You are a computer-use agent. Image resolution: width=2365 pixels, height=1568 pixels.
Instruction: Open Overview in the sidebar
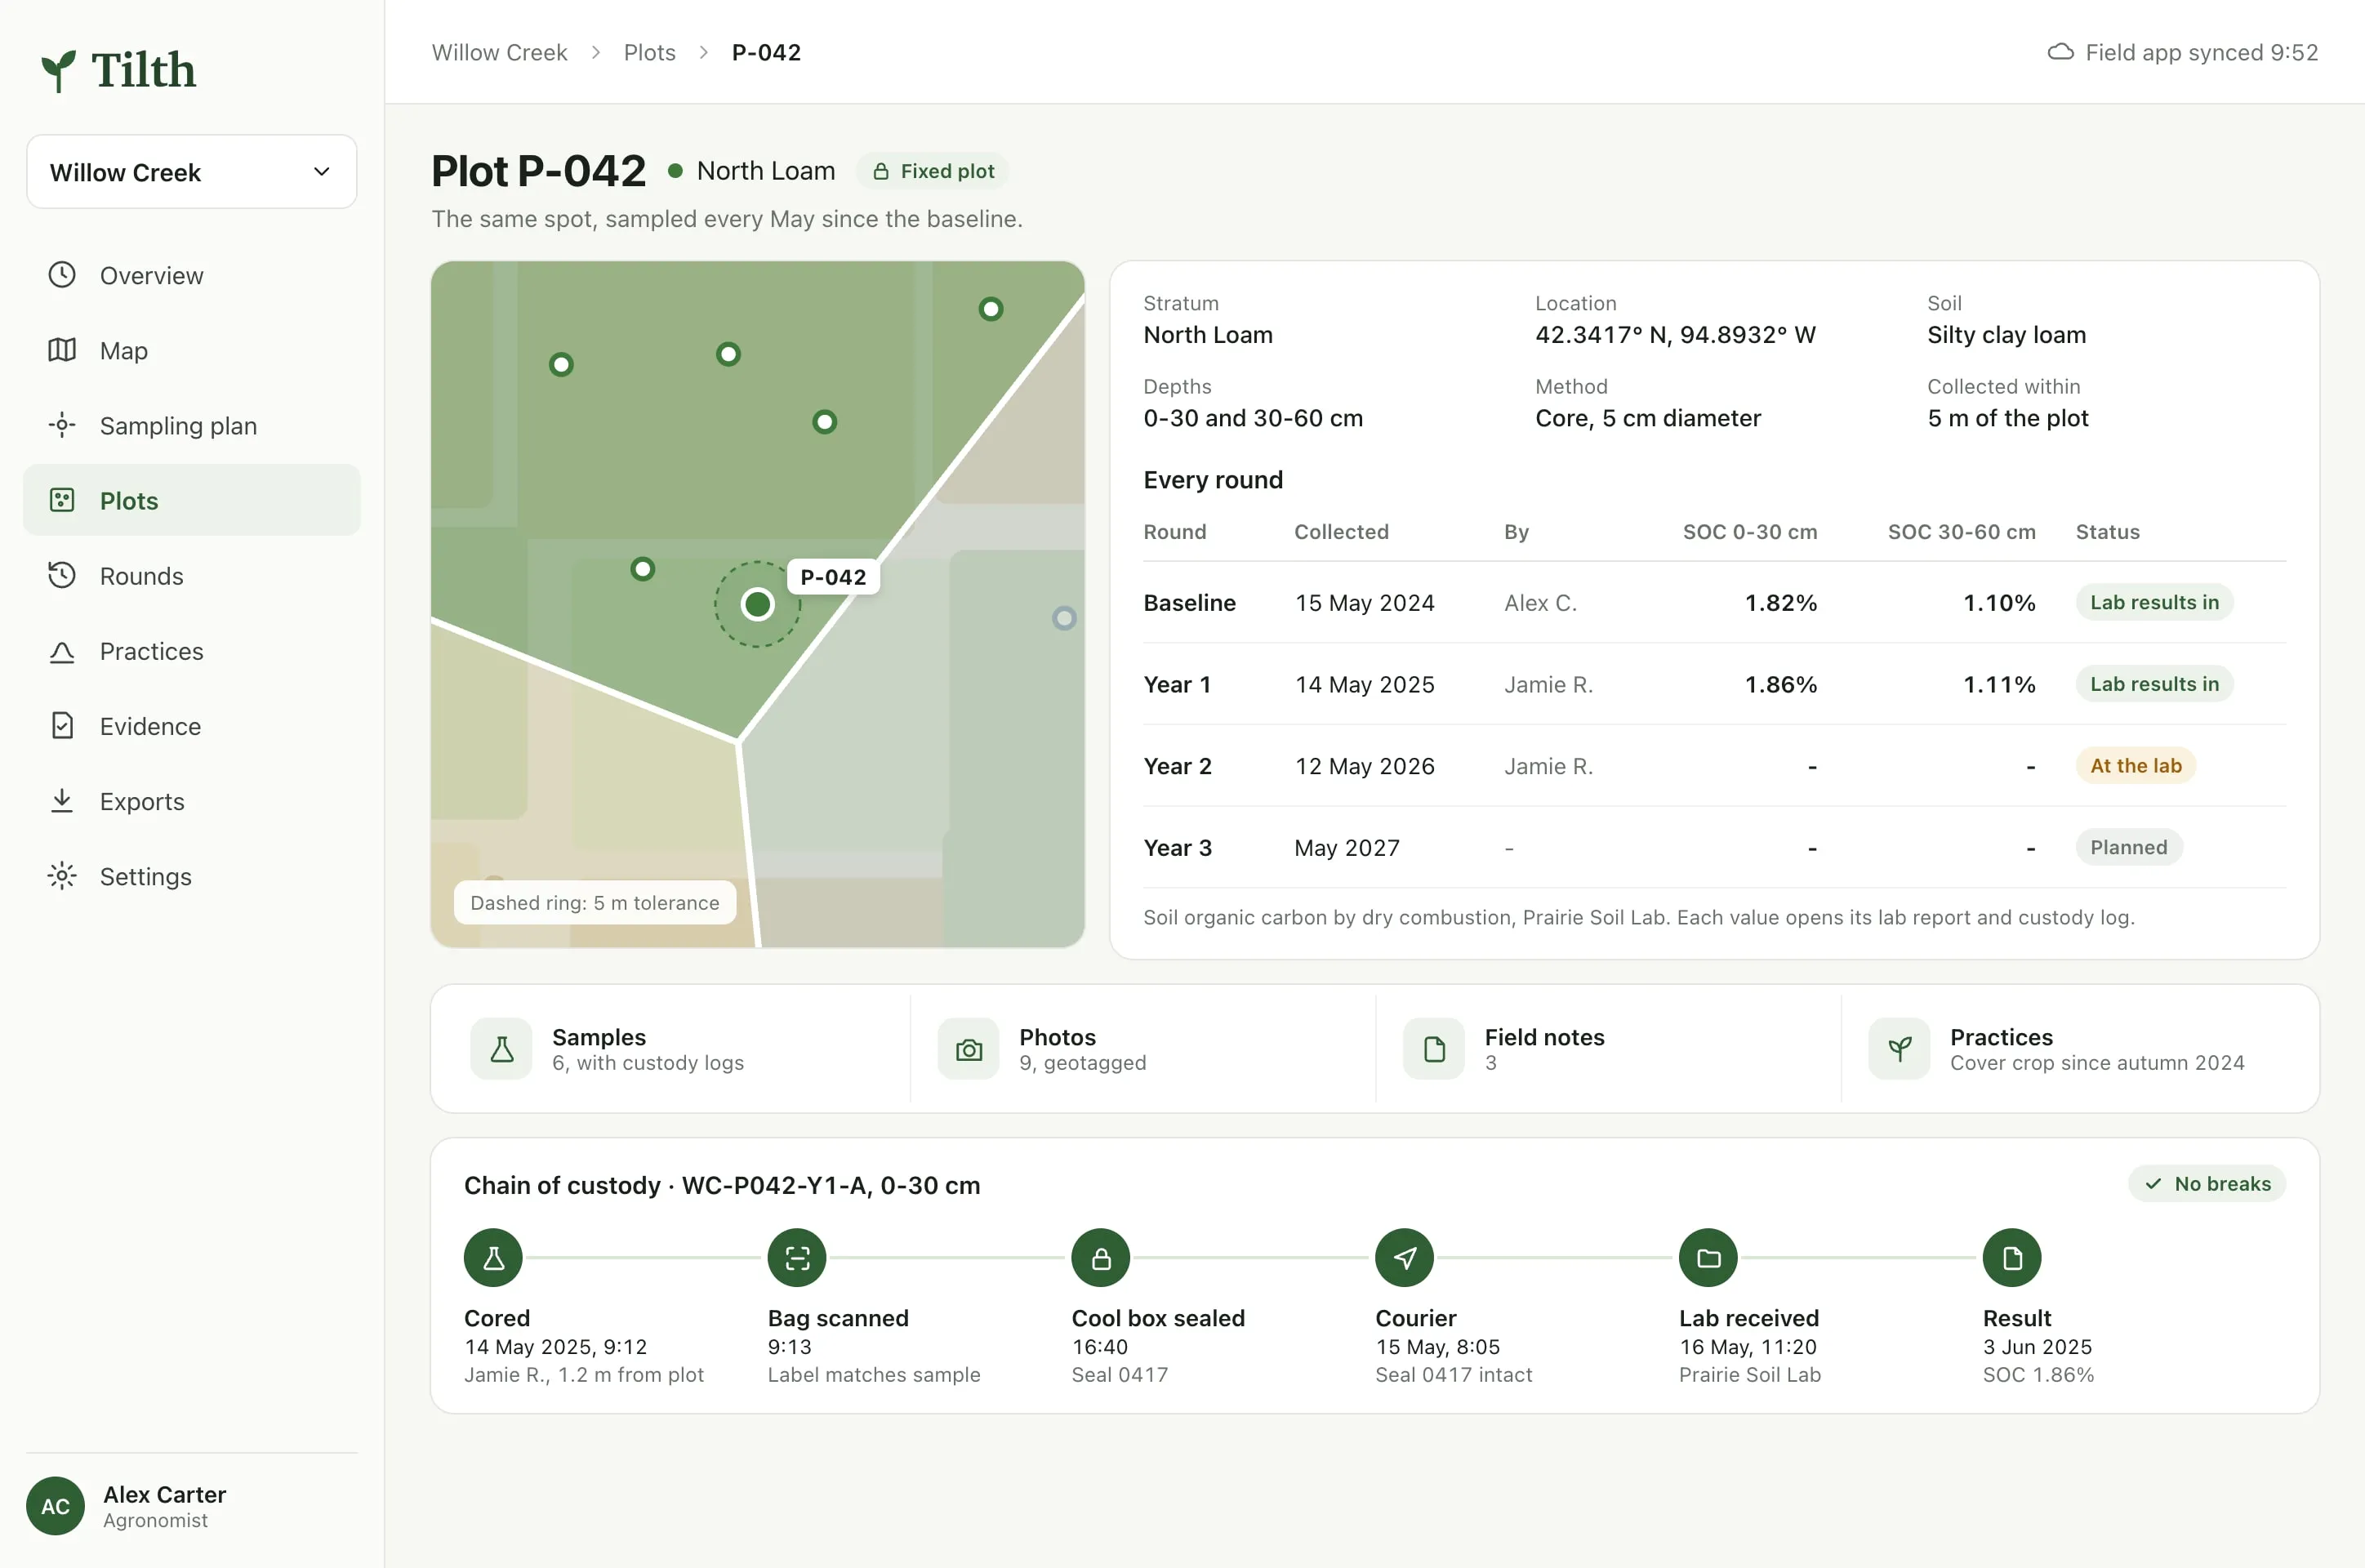191,275
